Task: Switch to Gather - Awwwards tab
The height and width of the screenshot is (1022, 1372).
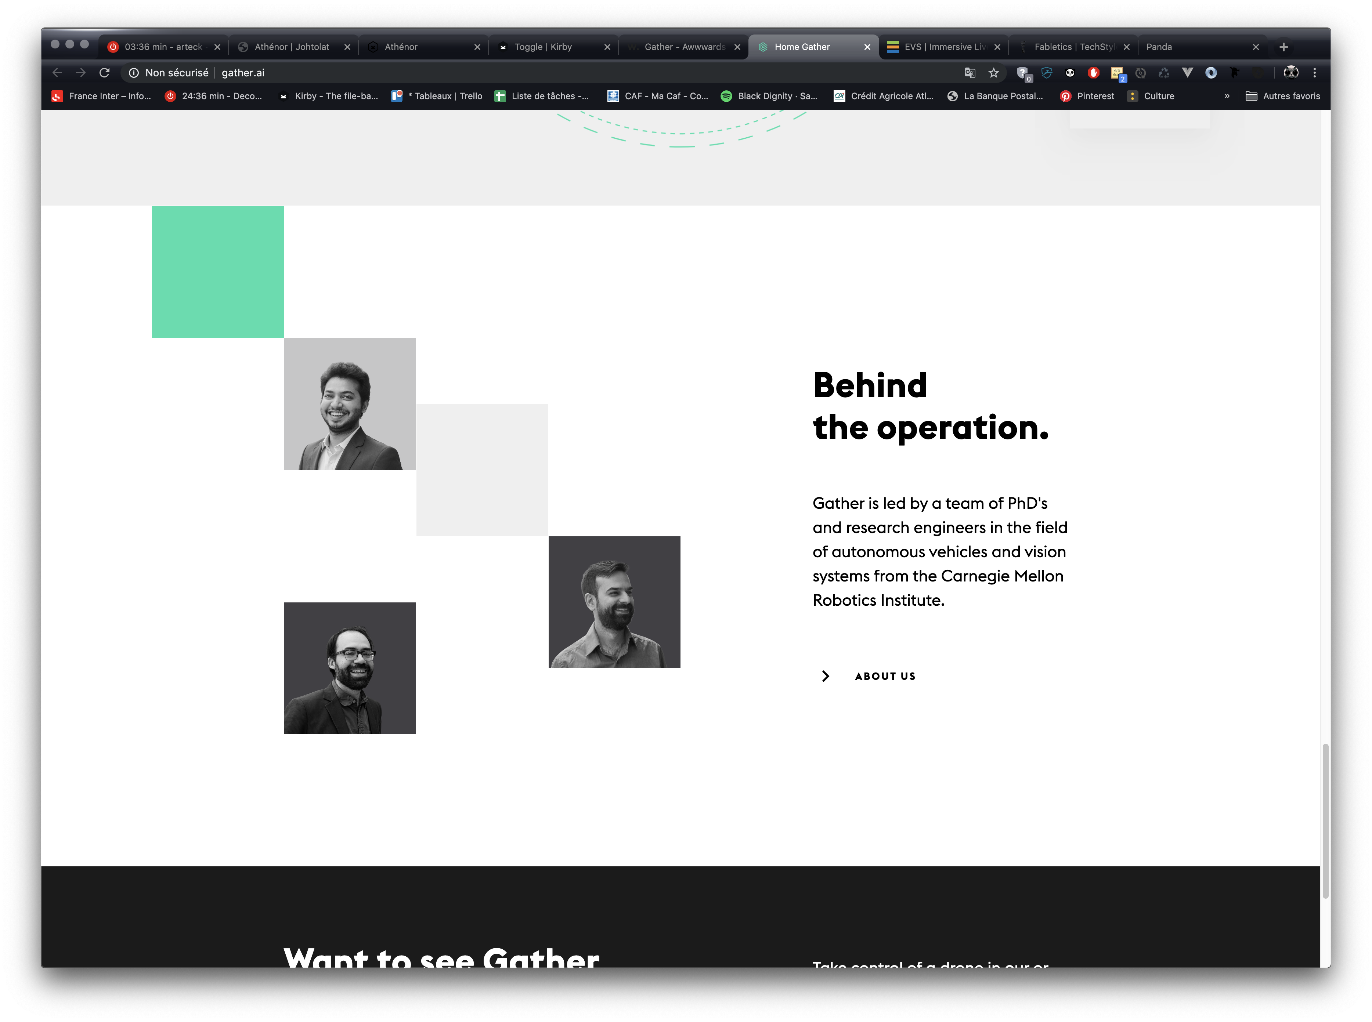Action: pyautogui.click(x=683, y=47)
